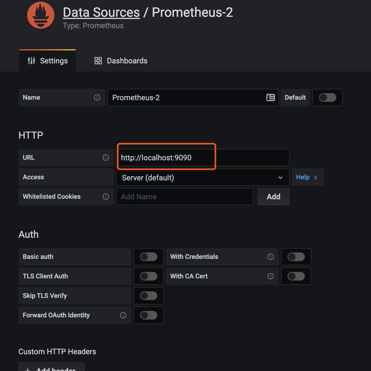The image size is (371, 371).
Task: Enable the Skip TLS Verify toggle
Action: pyautogui.click(x=149, y=296)
